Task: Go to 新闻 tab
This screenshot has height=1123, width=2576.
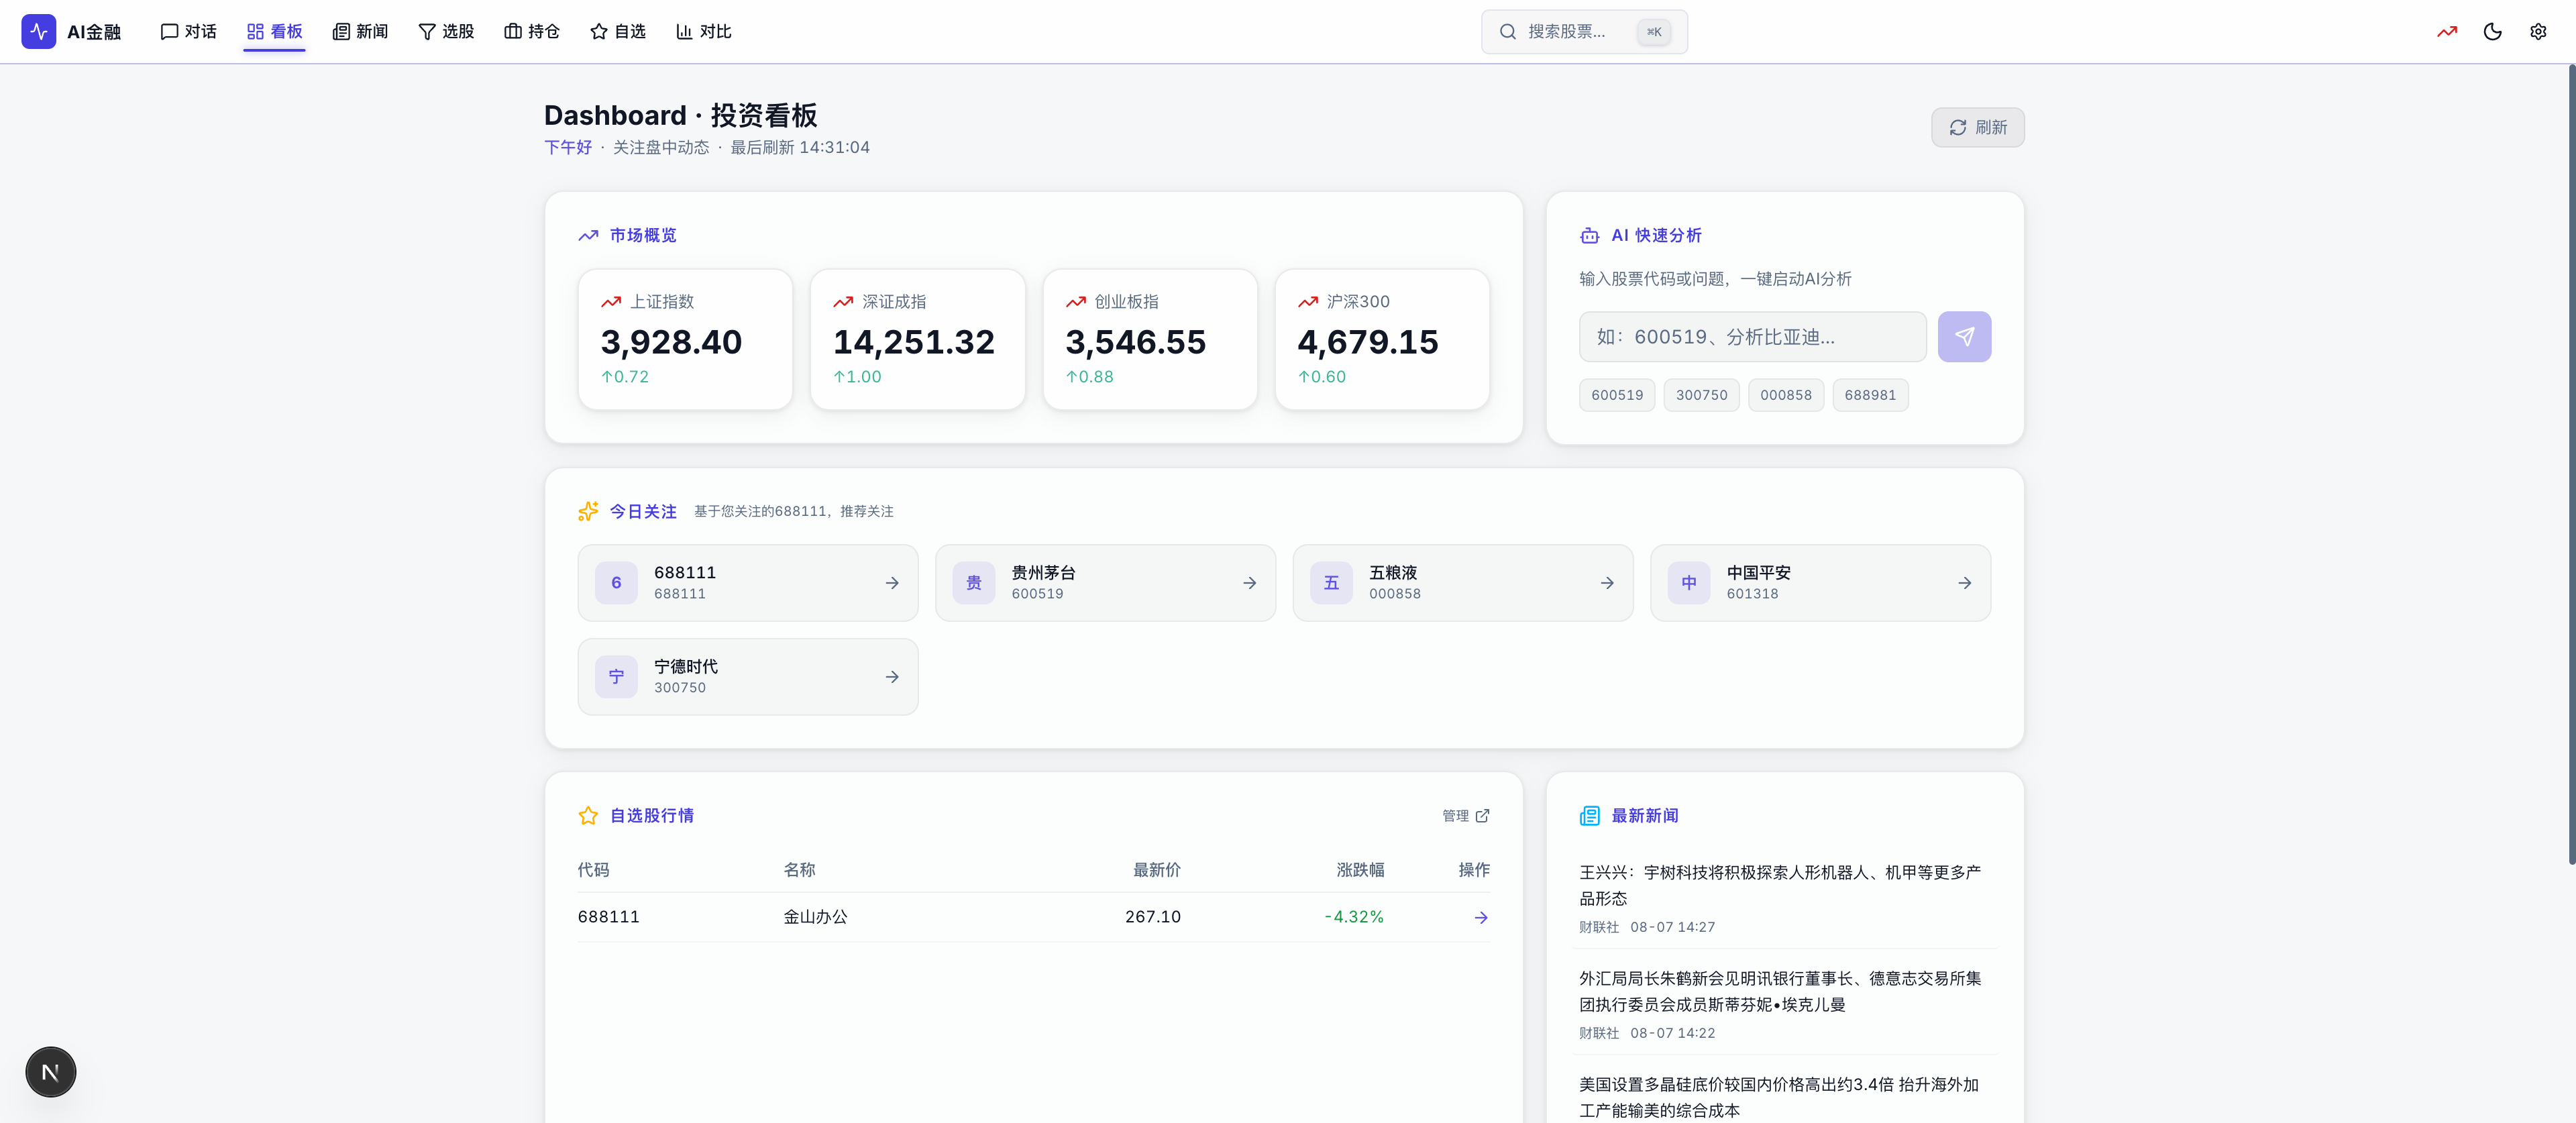Action: (x=360, y=31)
